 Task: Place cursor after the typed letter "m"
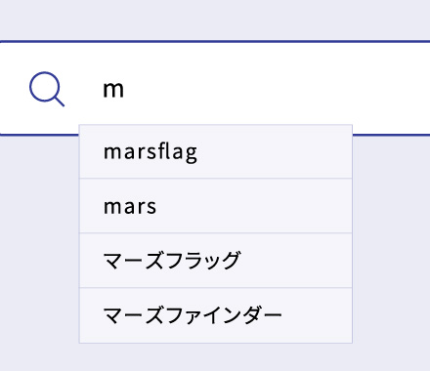pyautogui.click(x=126, y=90)
